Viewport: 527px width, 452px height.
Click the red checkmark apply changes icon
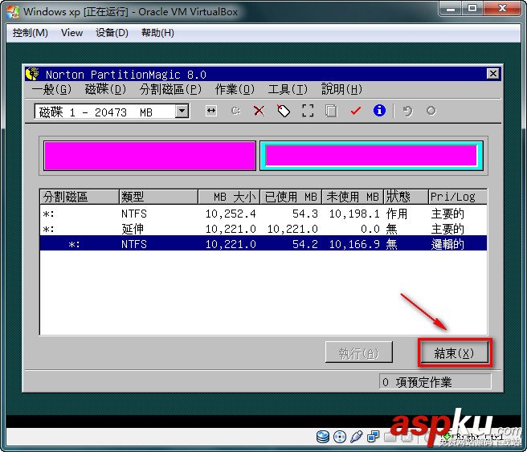(x=356, y=111)
